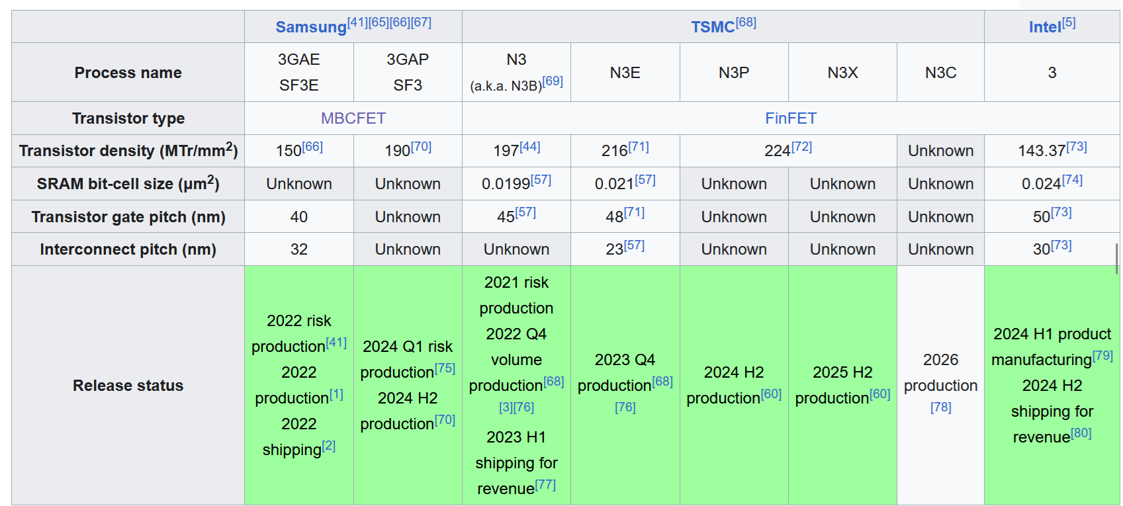Click the "3GAP SF3" process name cell
1123x506 pixels.
pos(408,72)
